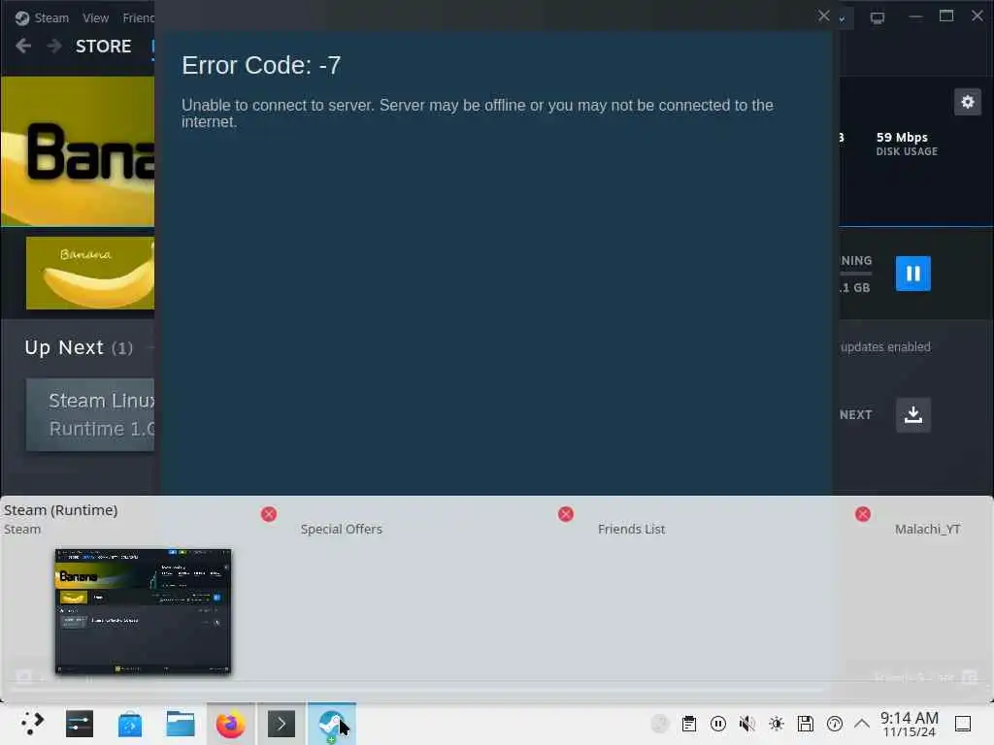The height and width of the screenshot is (745, 994).
Task: Open the dropdown arrow beside dialog close
Action: [x=843, y=19]
